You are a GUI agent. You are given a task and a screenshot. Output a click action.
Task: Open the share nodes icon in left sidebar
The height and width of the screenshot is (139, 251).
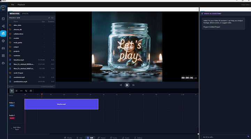pyautogui.click(x=3, y=26)
